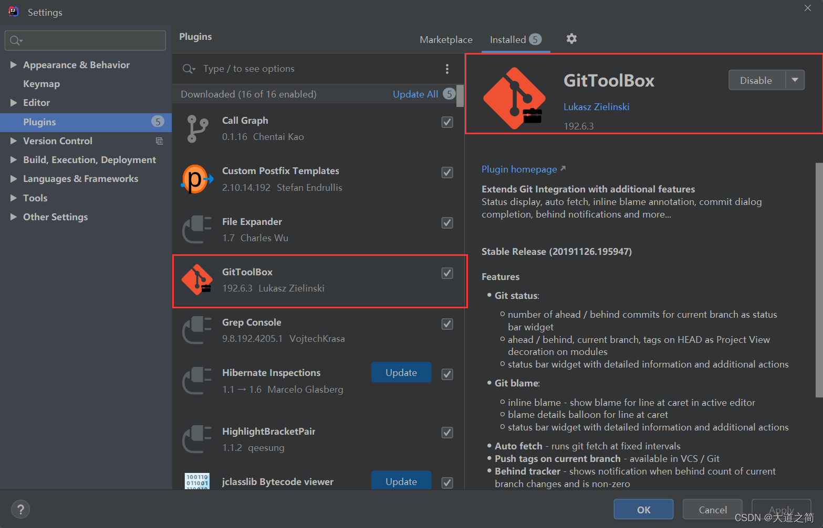823x528 pixels.
Task: Expand the Other Settings arrow
Action: 14,217
